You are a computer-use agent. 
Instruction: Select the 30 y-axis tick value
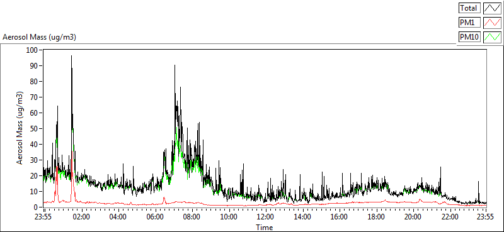click(35, 160)
